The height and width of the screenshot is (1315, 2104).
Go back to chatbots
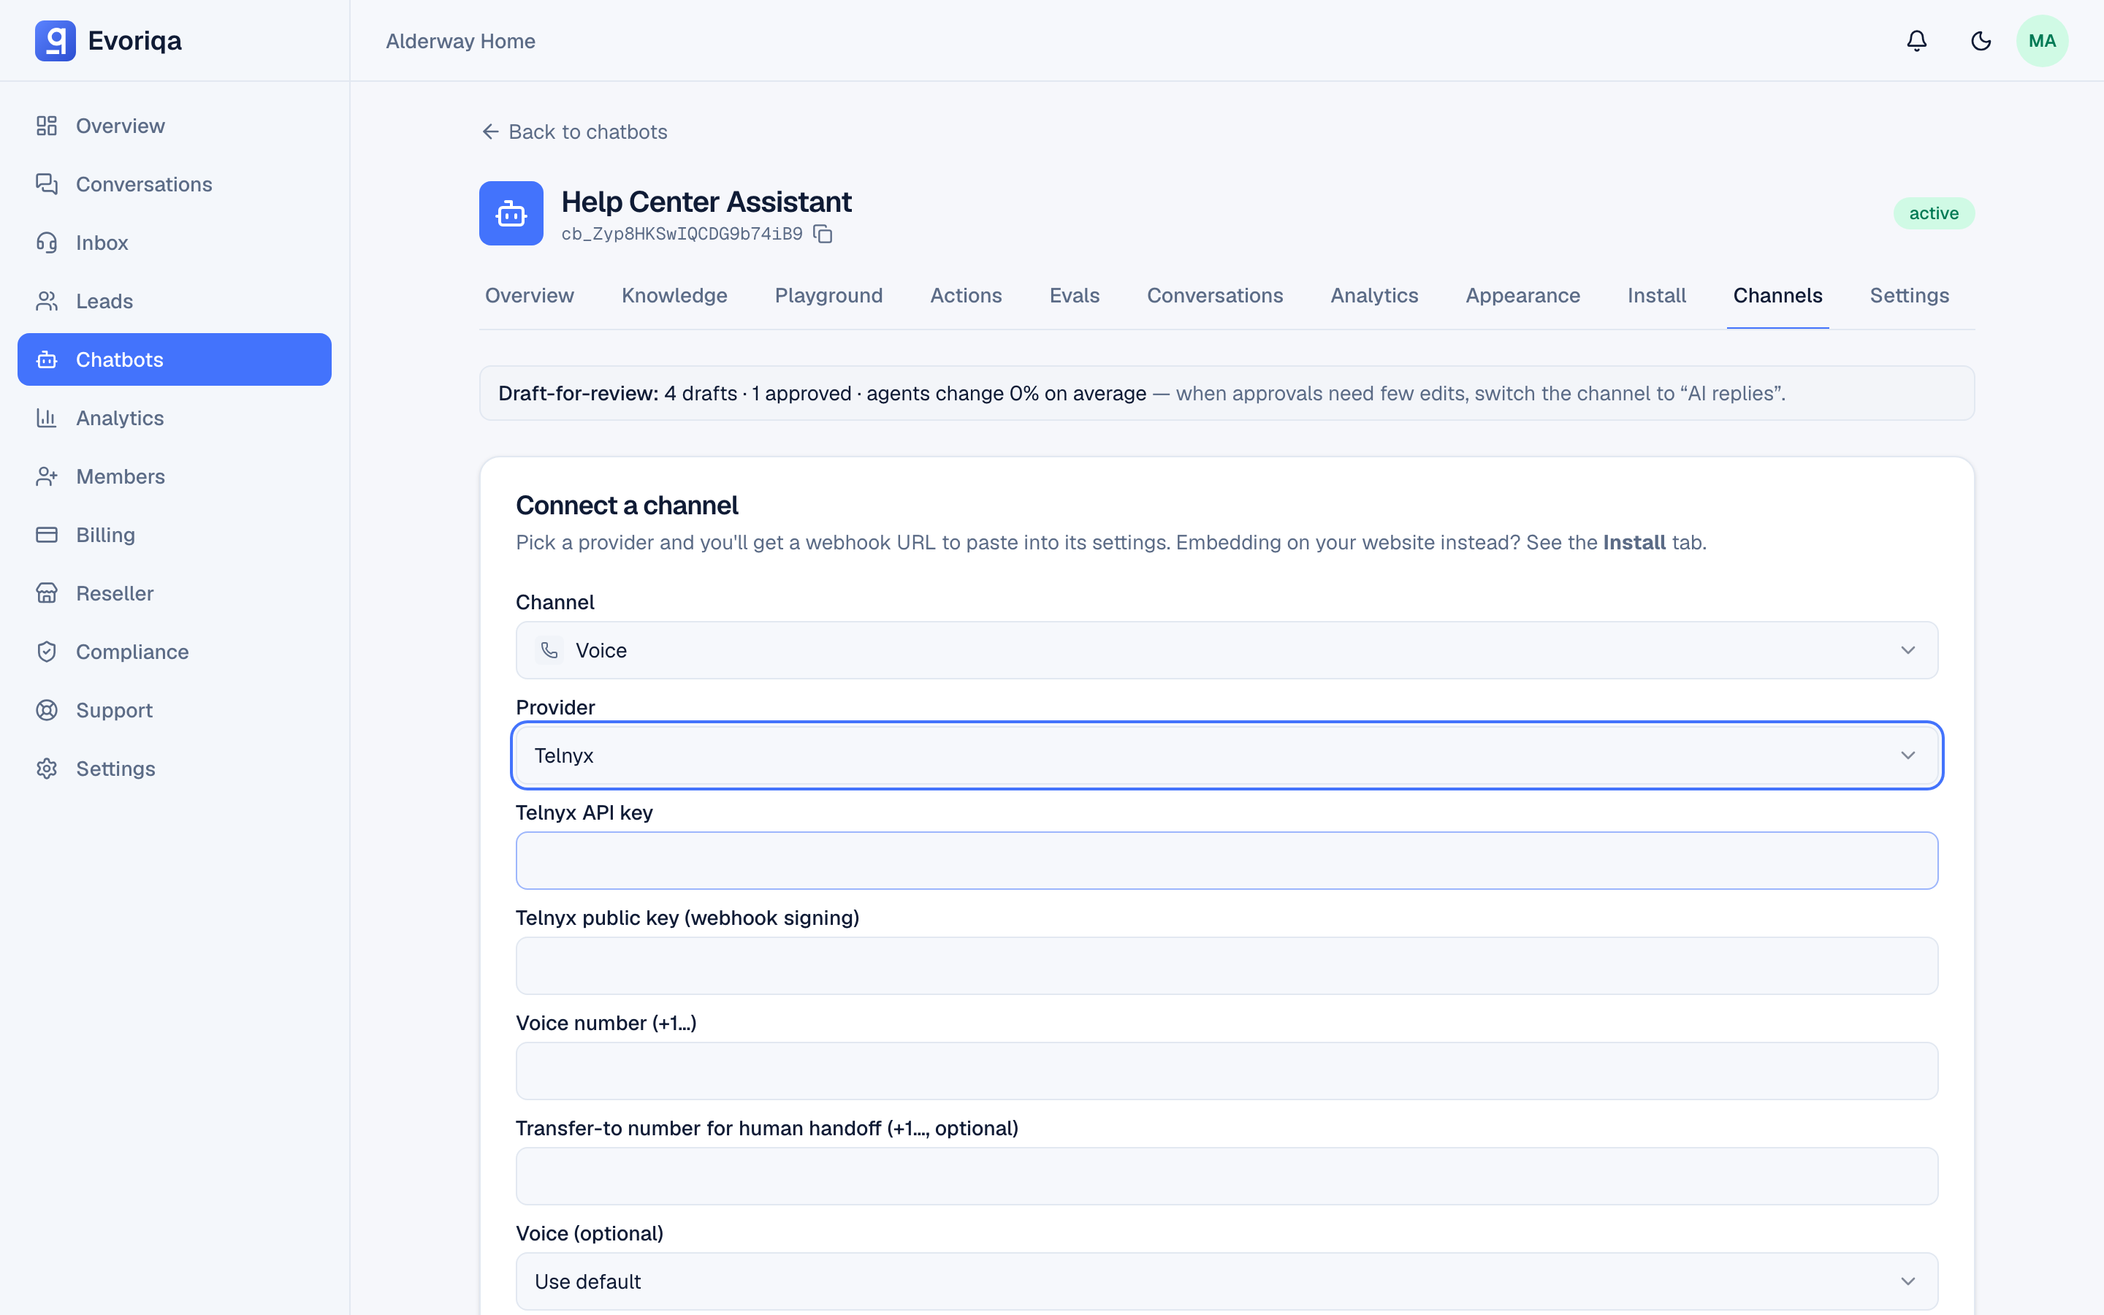575,131
